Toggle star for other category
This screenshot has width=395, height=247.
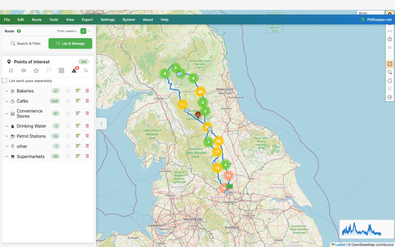[67, 146]
